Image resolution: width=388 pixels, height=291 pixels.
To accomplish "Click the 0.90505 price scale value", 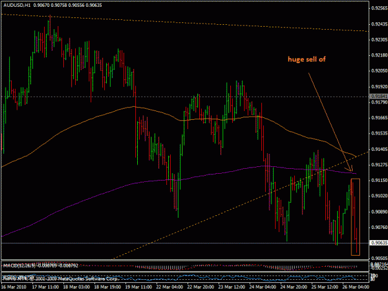I will click(x=379, y=258).
